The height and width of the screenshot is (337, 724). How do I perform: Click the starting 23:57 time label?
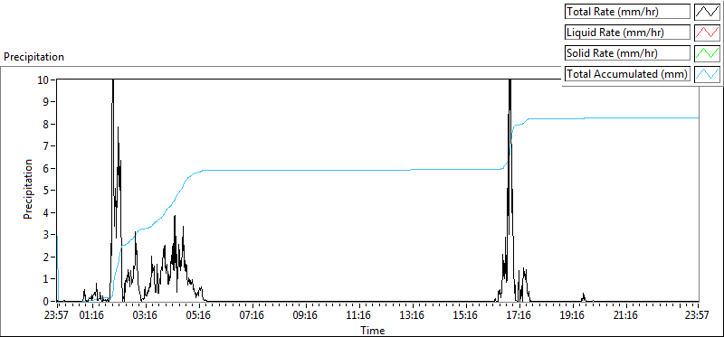(57, 316)
